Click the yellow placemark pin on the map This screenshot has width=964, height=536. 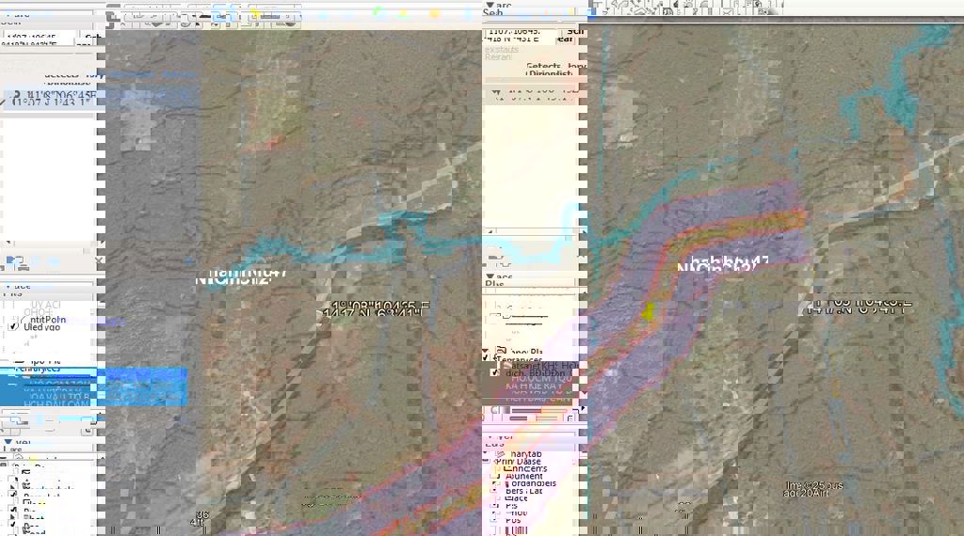pos(650,312)
